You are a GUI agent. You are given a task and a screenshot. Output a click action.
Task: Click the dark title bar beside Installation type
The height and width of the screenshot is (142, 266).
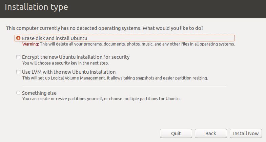tap(166, 9)
